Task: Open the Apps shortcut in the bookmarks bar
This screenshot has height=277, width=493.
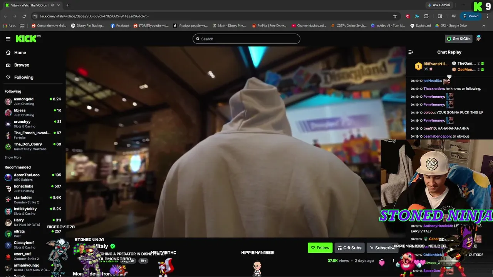Action: 10,26
